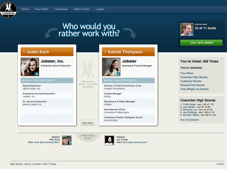
Task: Click the star icon beside Kalindi Thompson
Action: (x=105, y=52)
